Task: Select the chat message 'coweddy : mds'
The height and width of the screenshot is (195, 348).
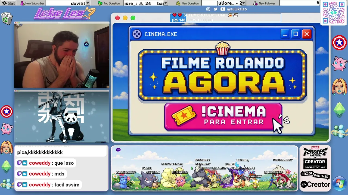Action: click(41, 174)
